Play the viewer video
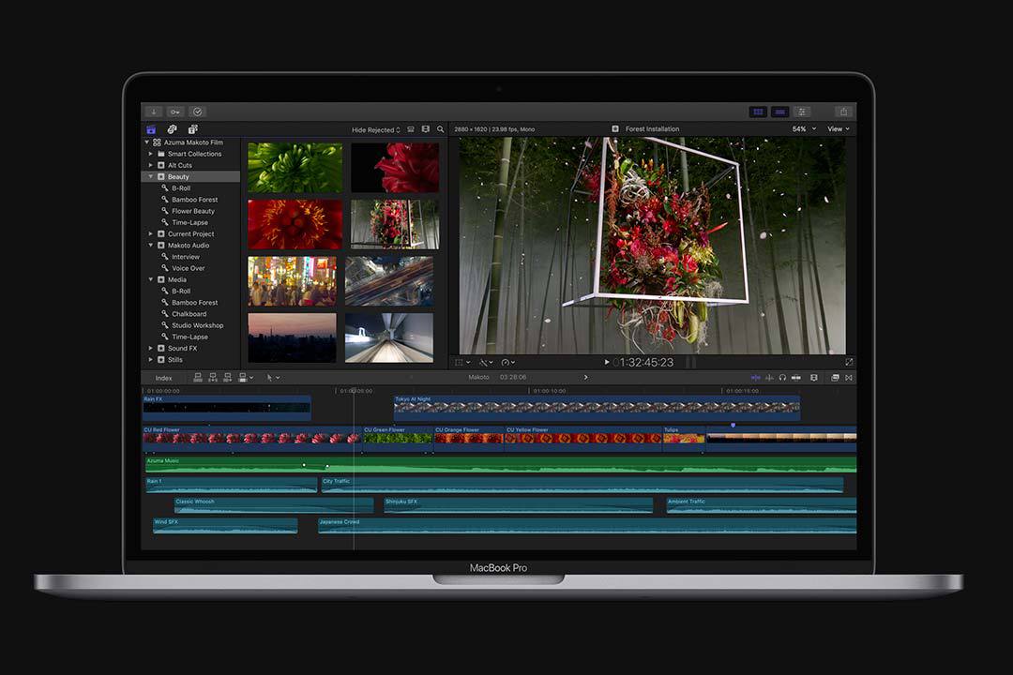 (607, 363)
